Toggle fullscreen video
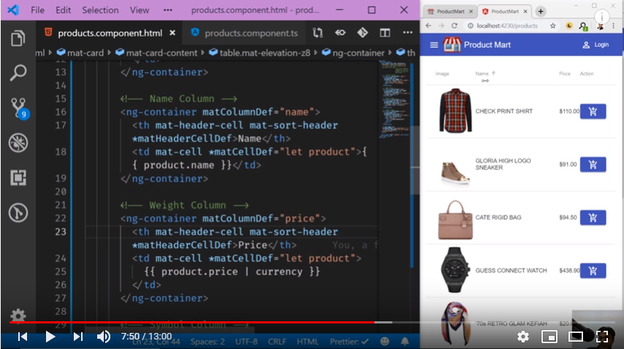 [602, 337]
